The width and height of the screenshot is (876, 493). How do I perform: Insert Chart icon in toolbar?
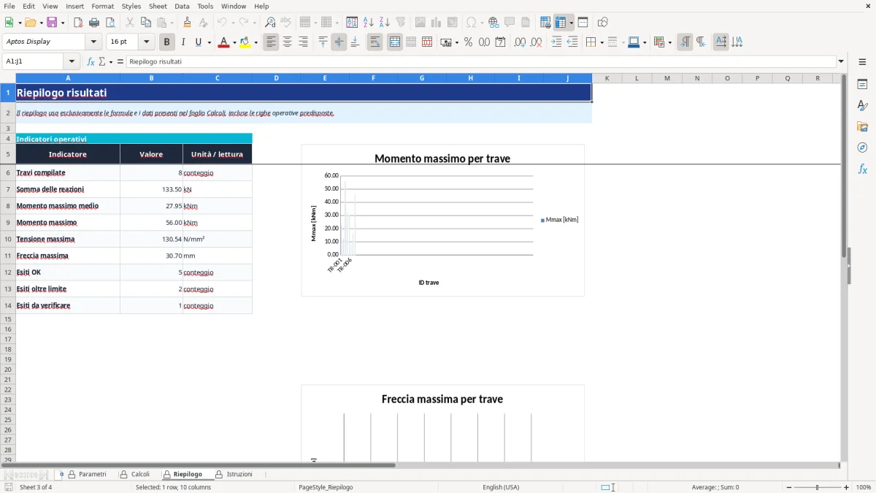(x=436, y=23)
